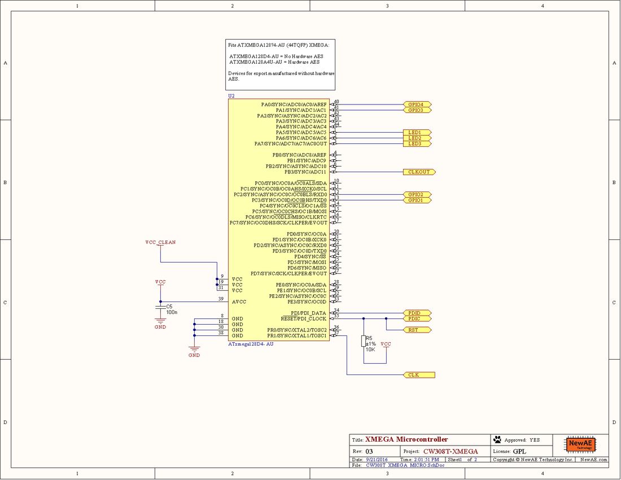The width and height of the screenshot is (621, 480).
Task: Select the VCC_CLEAN power port
Action: click(161, 242)
